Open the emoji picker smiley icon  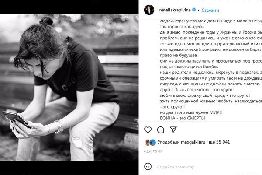coord(148,166)
